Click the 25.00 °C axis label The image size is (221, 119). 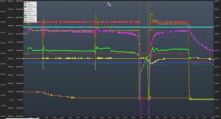pos(217,59)
